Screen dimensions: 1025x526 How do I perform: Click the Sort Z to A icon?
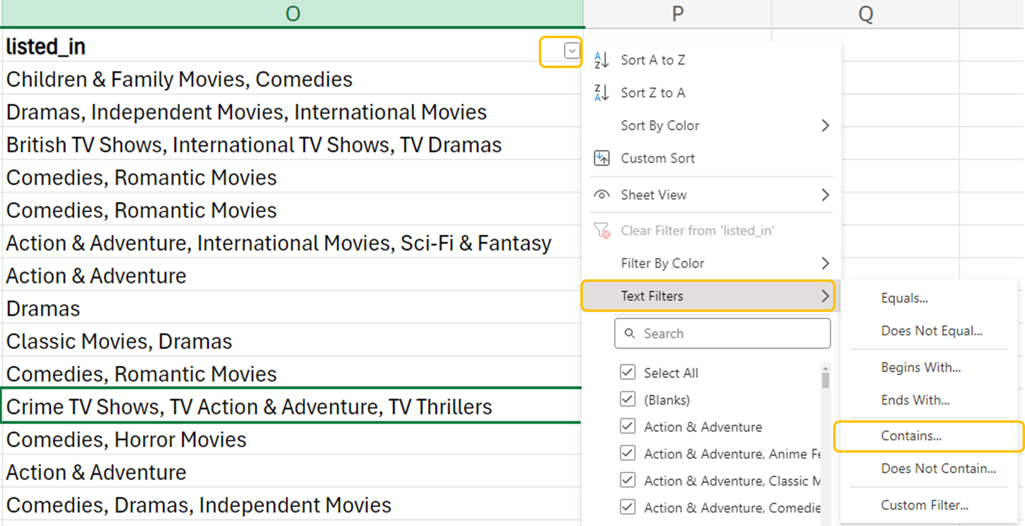601,93
